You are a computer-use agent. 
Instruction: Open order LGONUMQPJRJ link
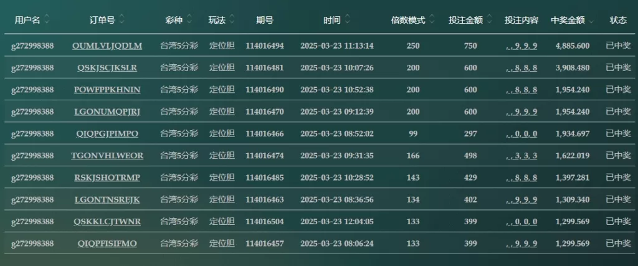point(107,112)
